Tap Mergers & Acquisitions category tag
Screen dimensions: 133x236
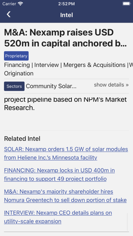94,65
